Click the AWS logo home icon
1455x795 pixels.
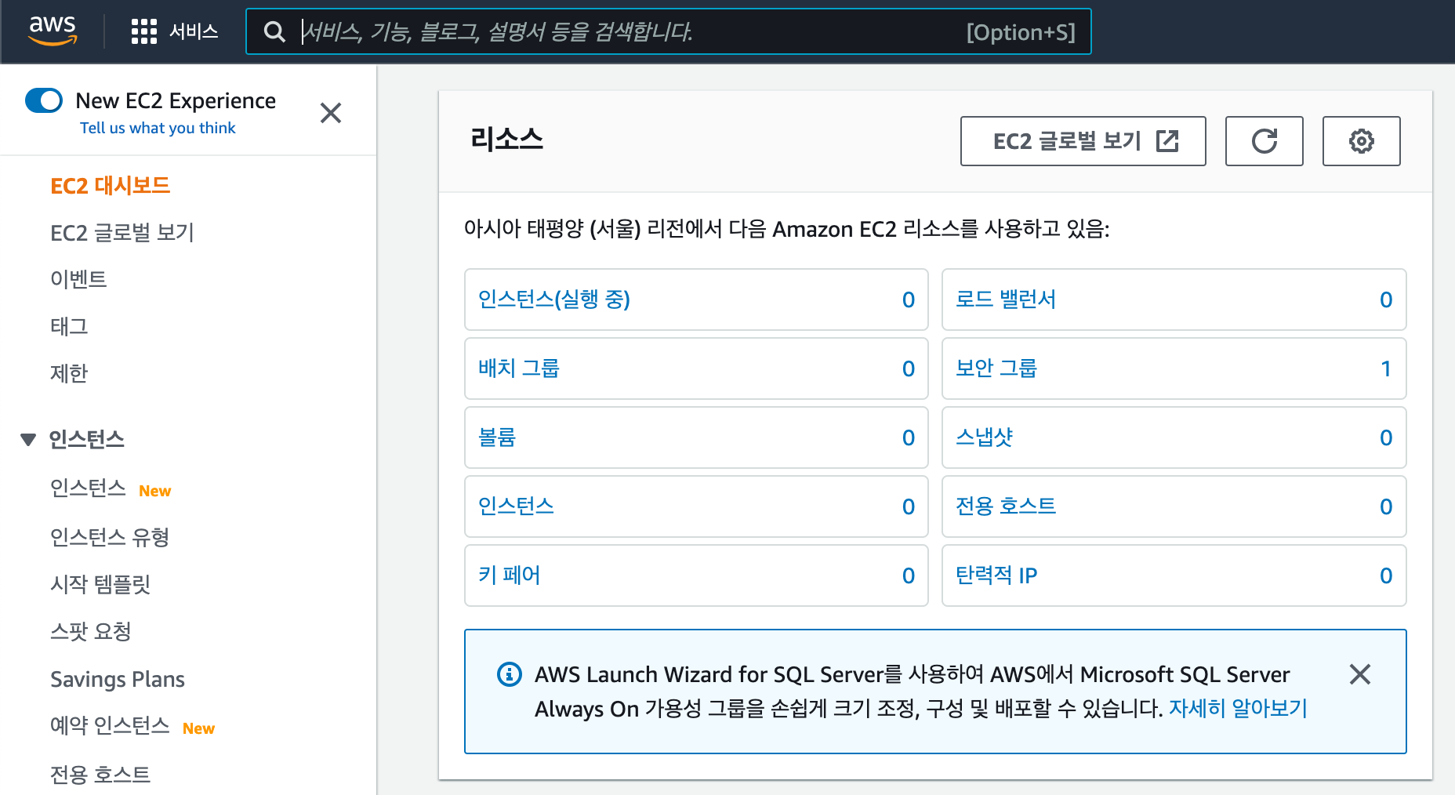(53, 31)
